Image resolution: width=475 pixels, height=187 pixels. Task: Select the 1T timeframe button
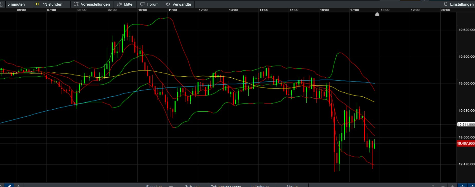(37, 4)
